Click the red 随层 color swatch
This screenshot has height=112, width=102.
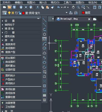pos(83,13)
